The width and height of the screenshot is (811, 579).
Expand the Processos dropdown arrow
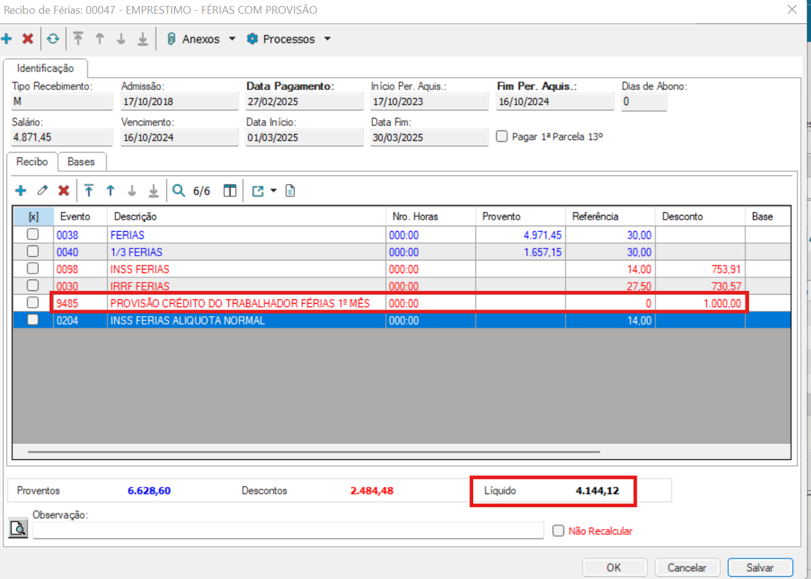(x=328, y=39)
